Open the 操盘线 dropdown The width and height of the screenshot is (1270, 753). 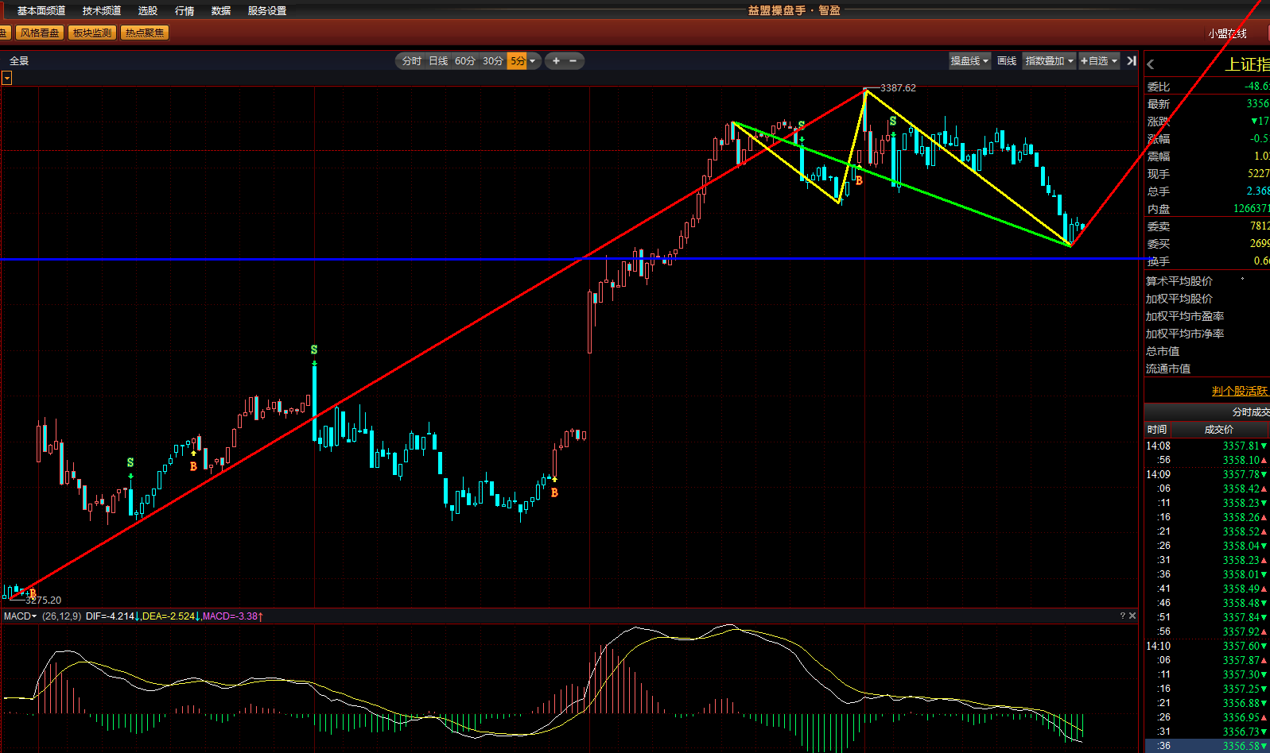coord(969,60)
